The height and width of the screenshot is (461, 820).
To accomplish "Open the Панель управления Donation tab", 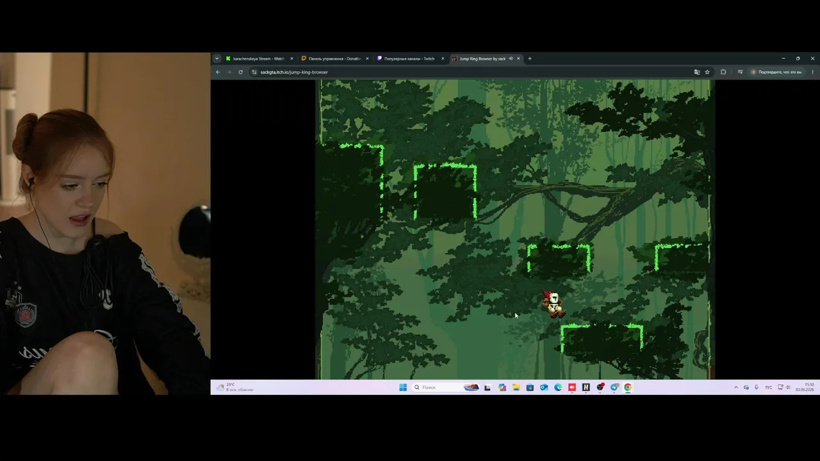I will pos(334,58).
